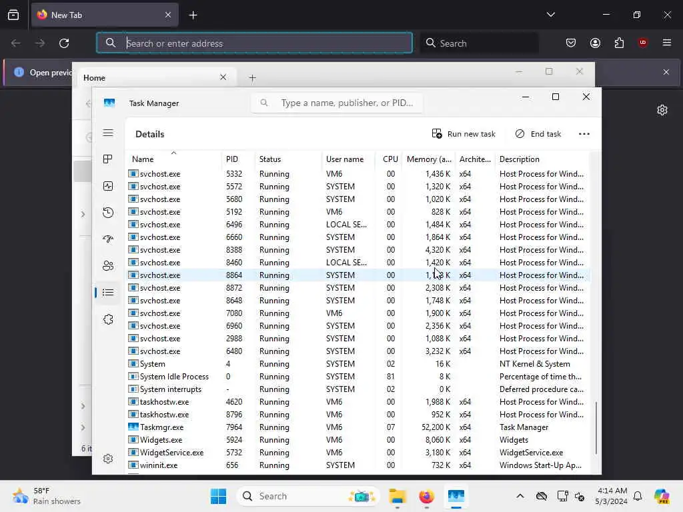Select wininit.exe process row
Screen dimensions: 683x512
pyautogui.click(x=358, y=465)
